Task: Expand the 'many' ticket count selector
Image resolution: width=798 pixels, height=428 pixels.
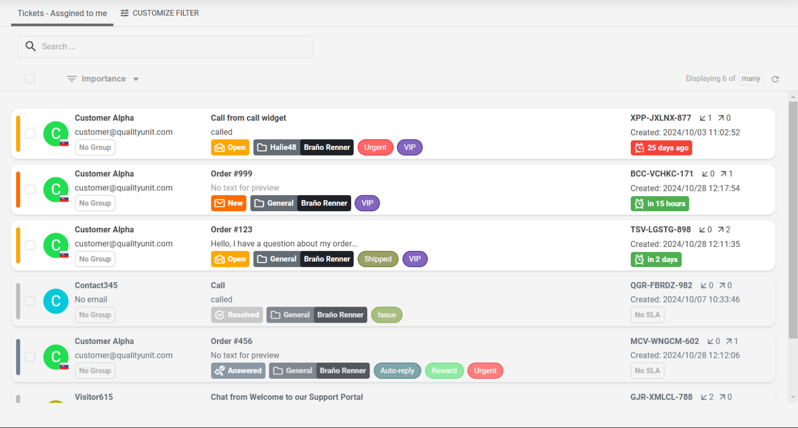Action: coord(751,78)
